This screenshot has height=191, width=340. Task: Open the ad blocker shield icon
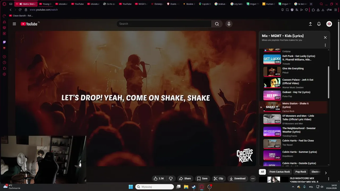tap(292, 10)
